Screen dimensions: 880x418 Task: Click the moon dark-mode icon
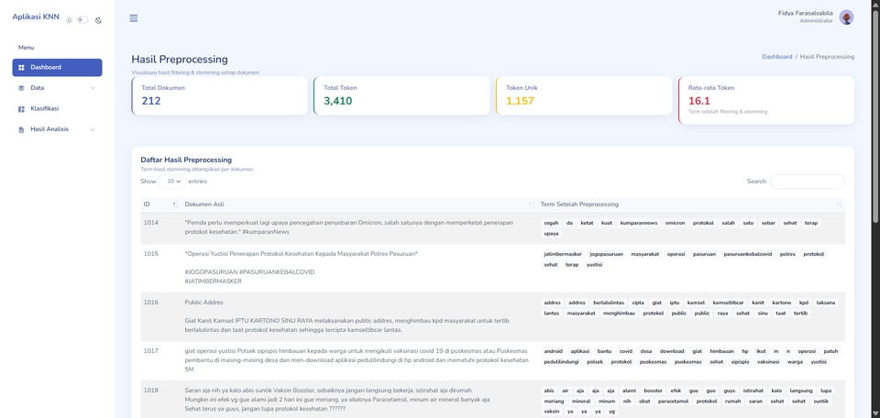pos(98,19)
